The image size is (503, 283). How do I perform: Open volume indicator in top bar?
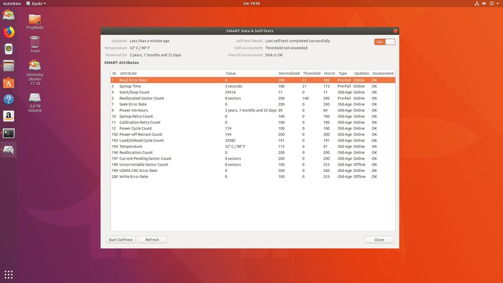[484, 3]
